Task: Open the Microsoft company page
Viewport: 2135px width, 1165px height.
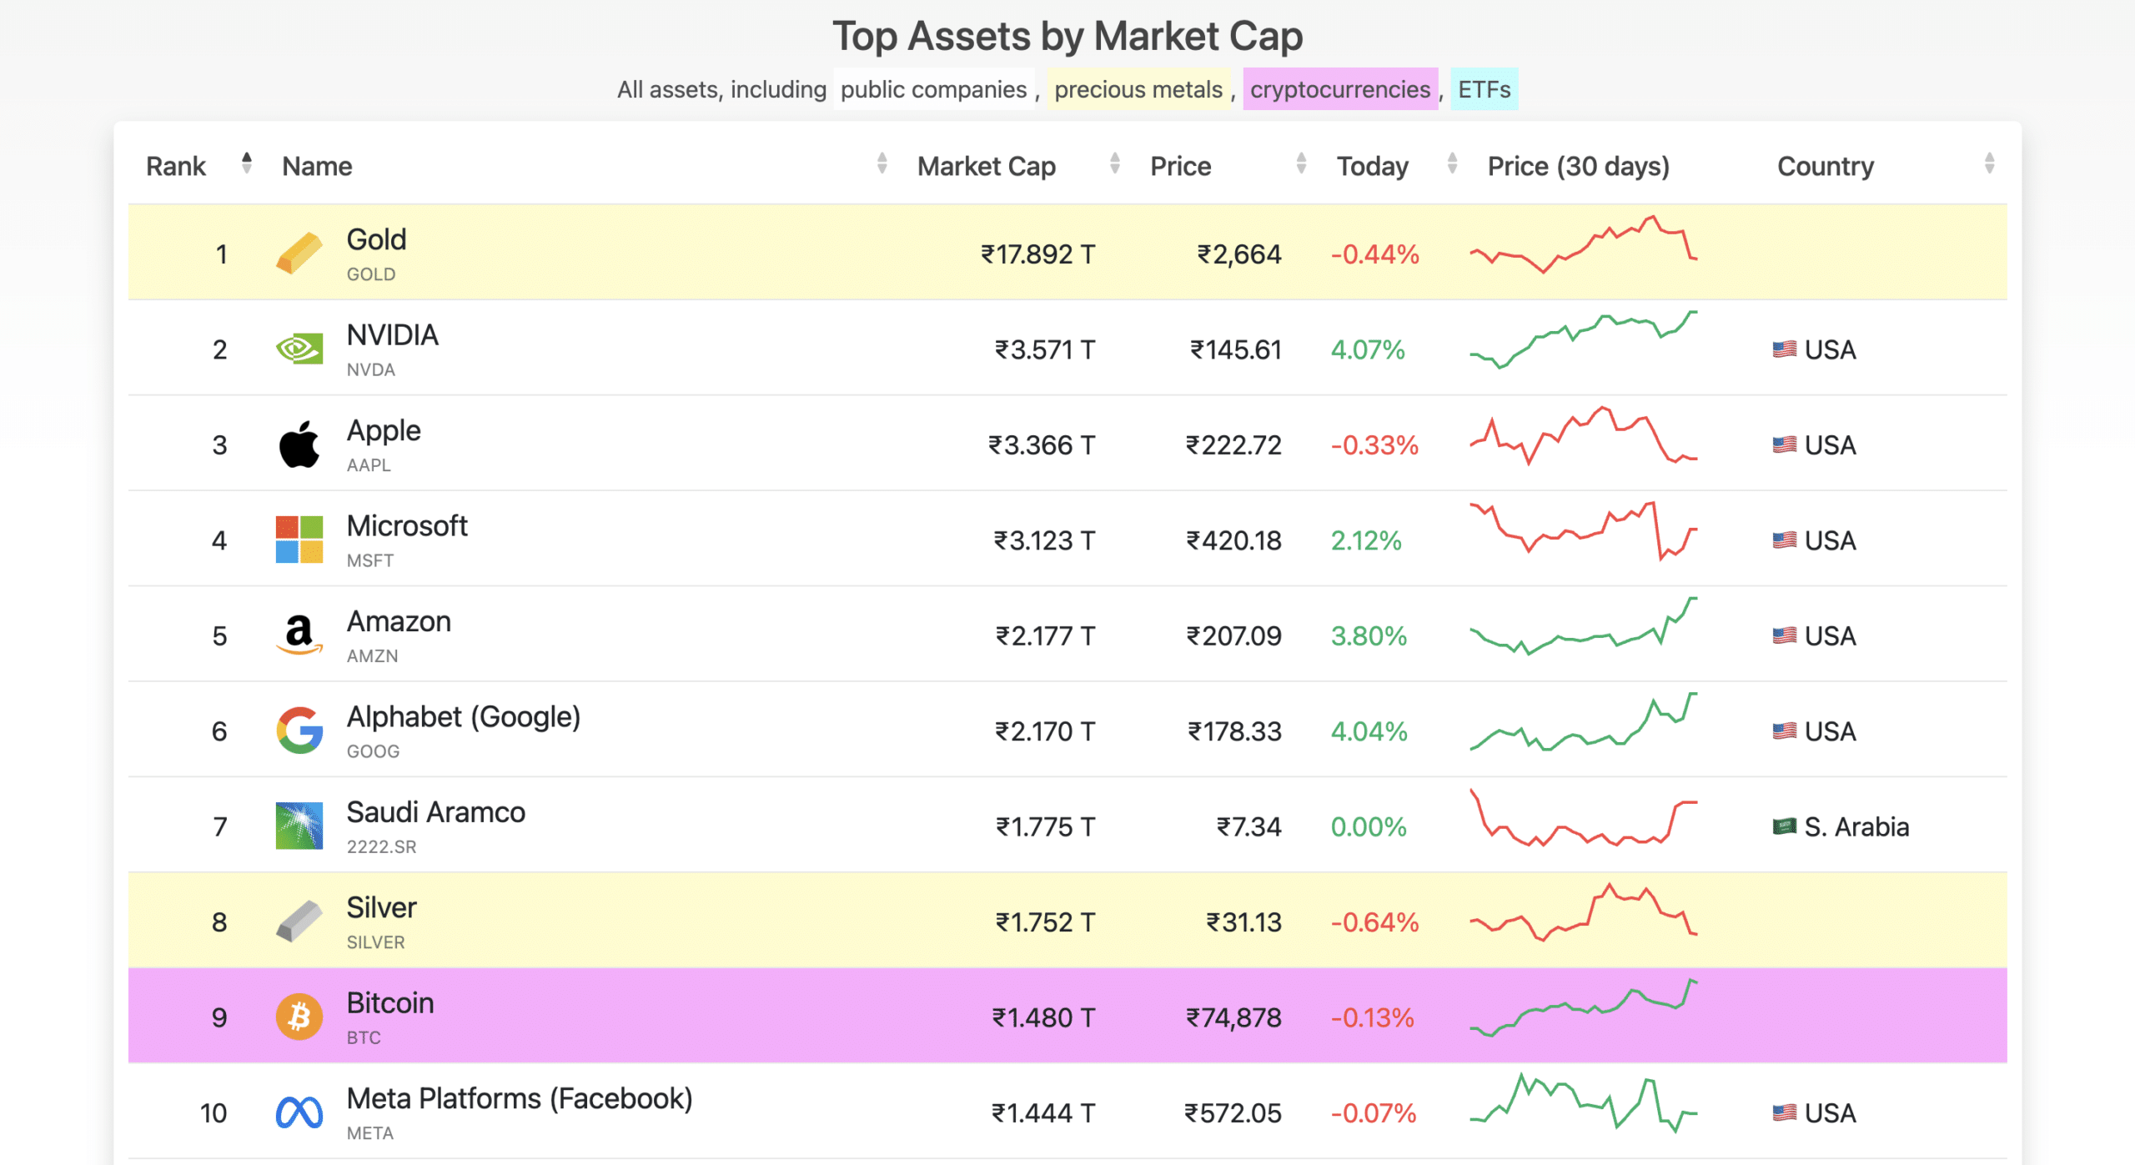Action: tap(407, 525)
